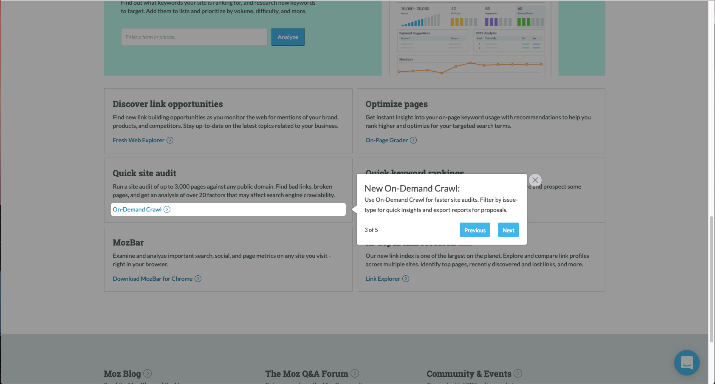Click the arrow icon beside On-Demand Crawl

pos(167,209)
